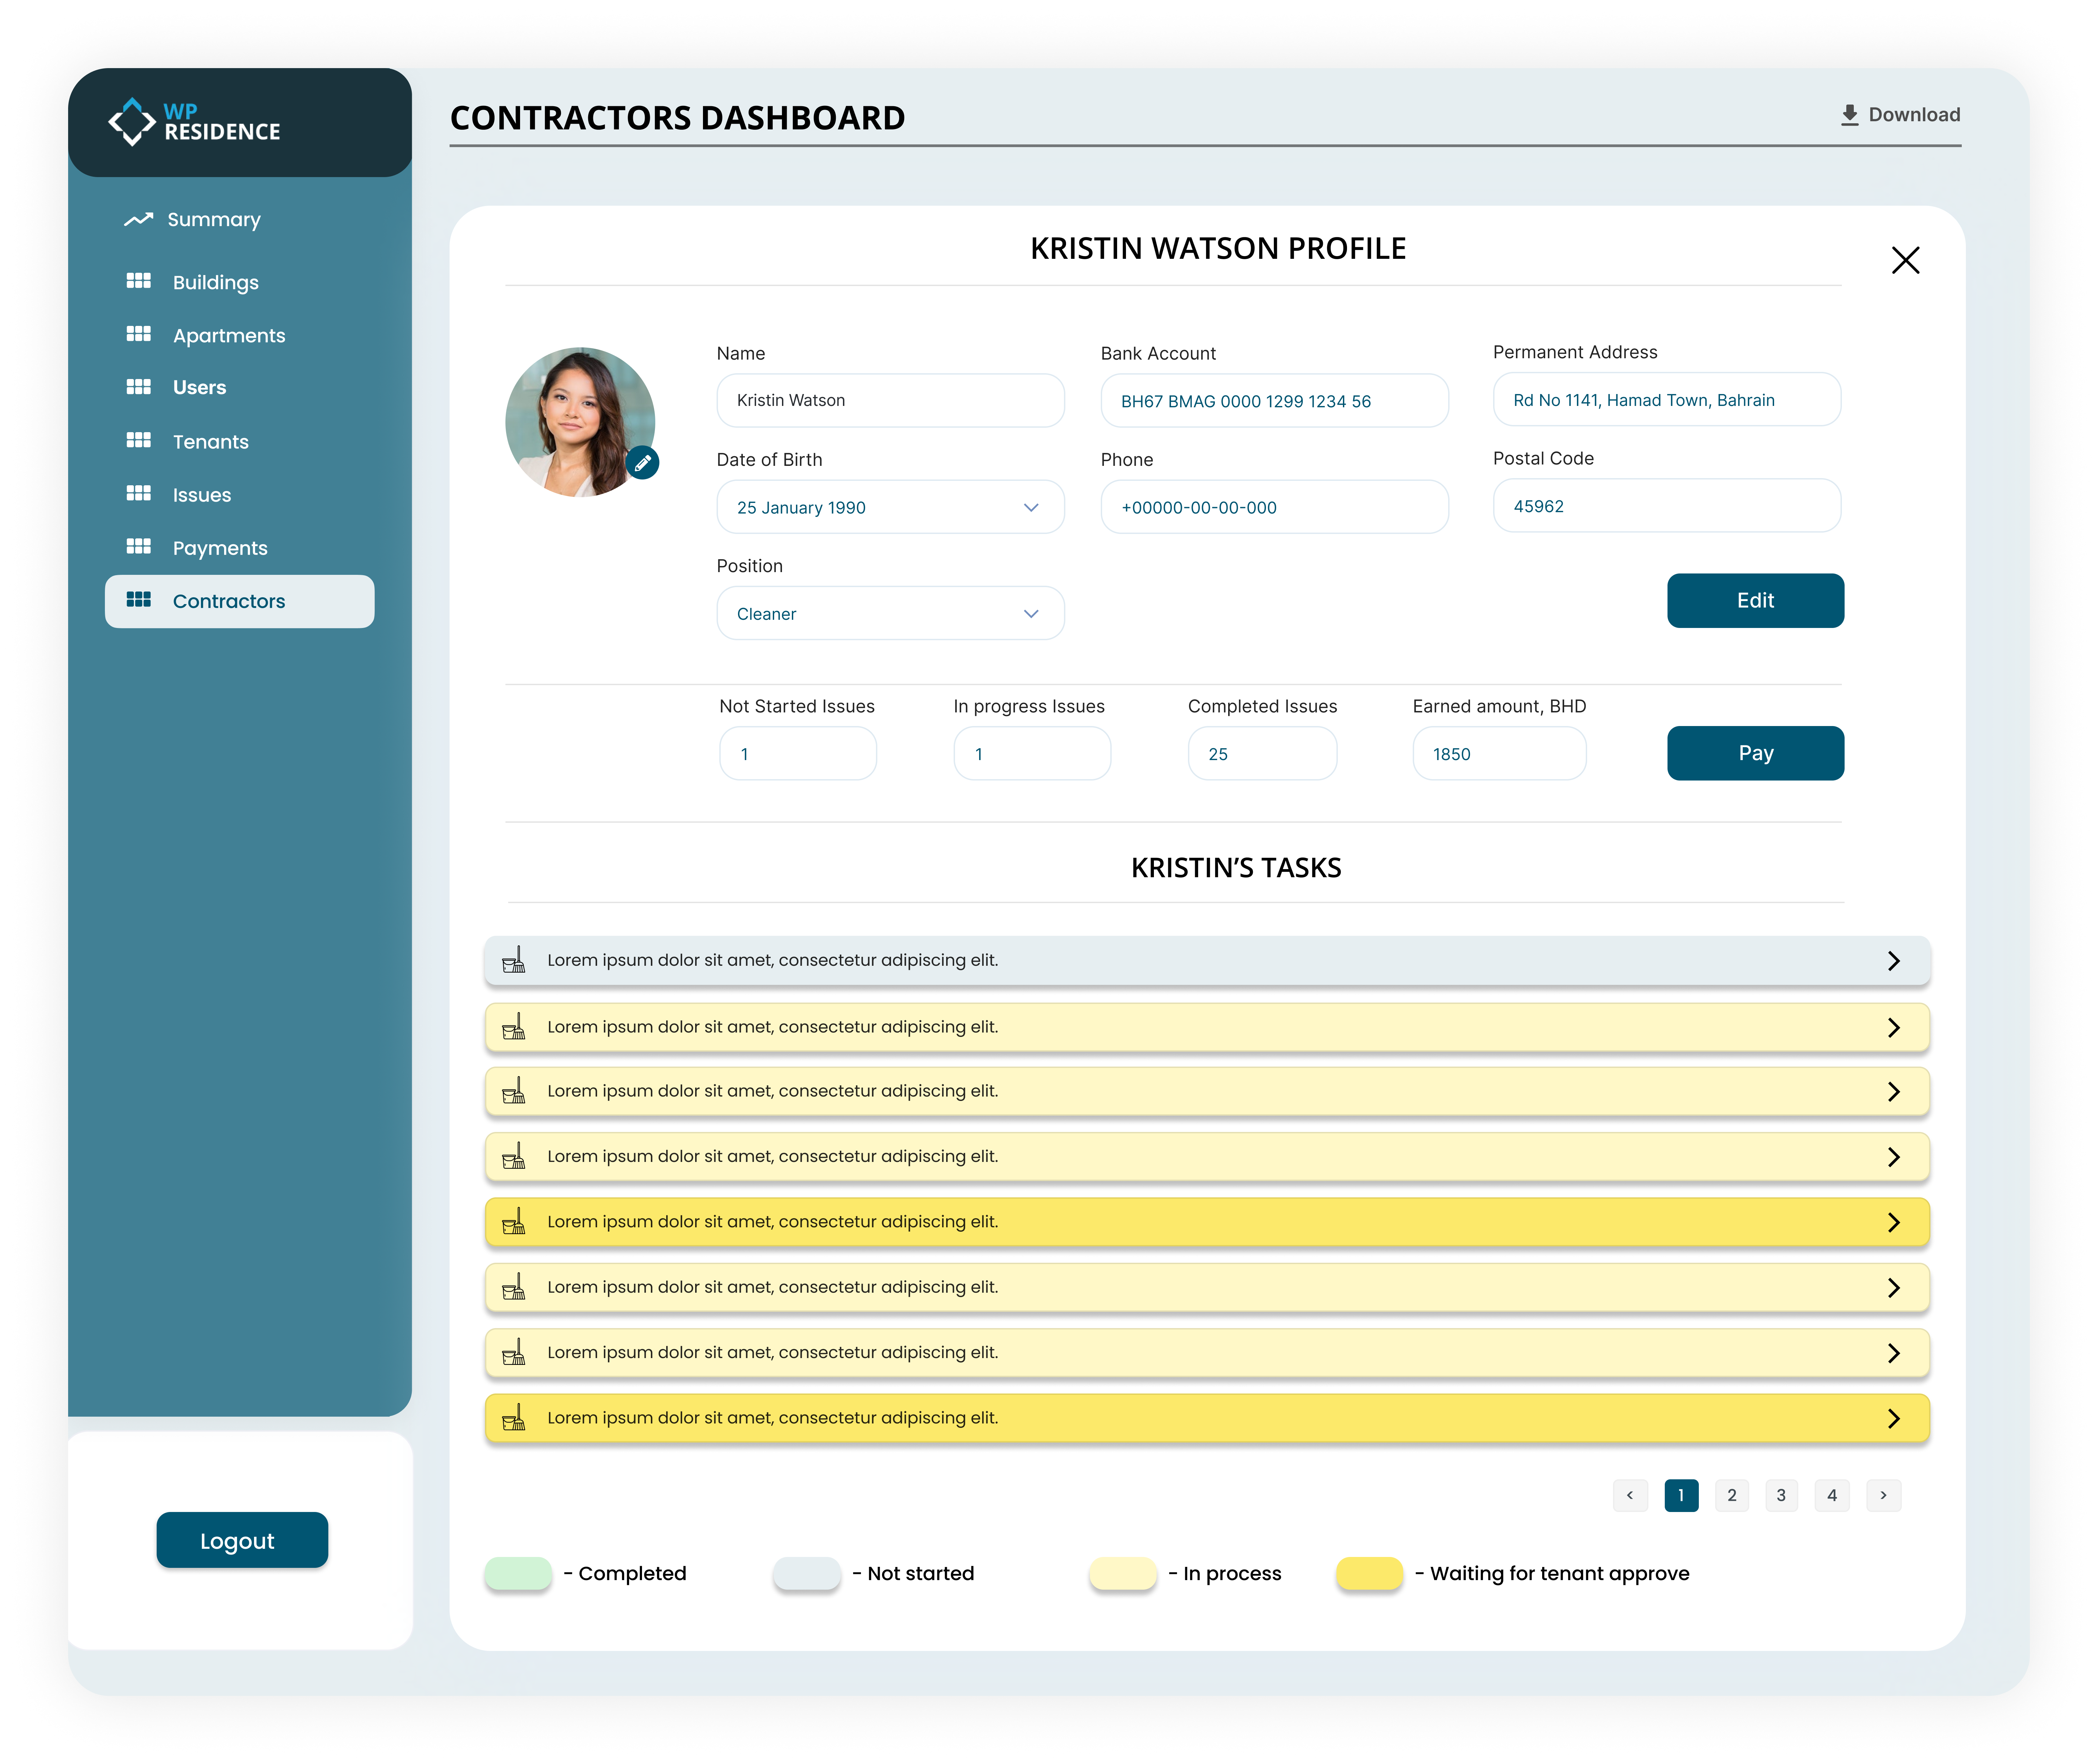The width and height of the screenshot is (2098, 1764).
Task: Click the grey Not started legend swatch
Action: (807, 1573)
